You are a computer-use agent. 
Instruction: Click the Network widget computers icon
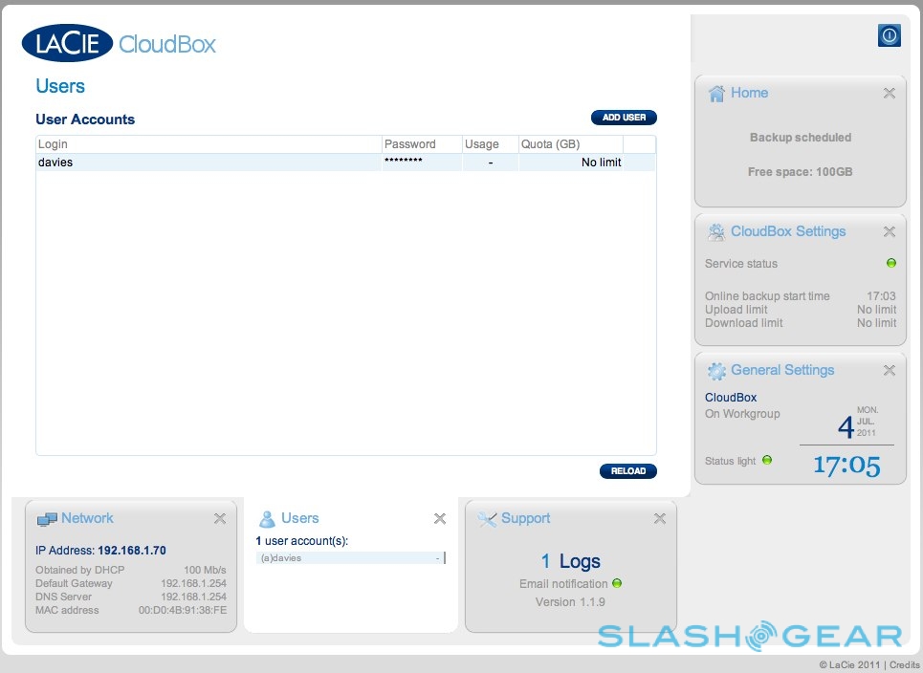[x=47, y=519]
